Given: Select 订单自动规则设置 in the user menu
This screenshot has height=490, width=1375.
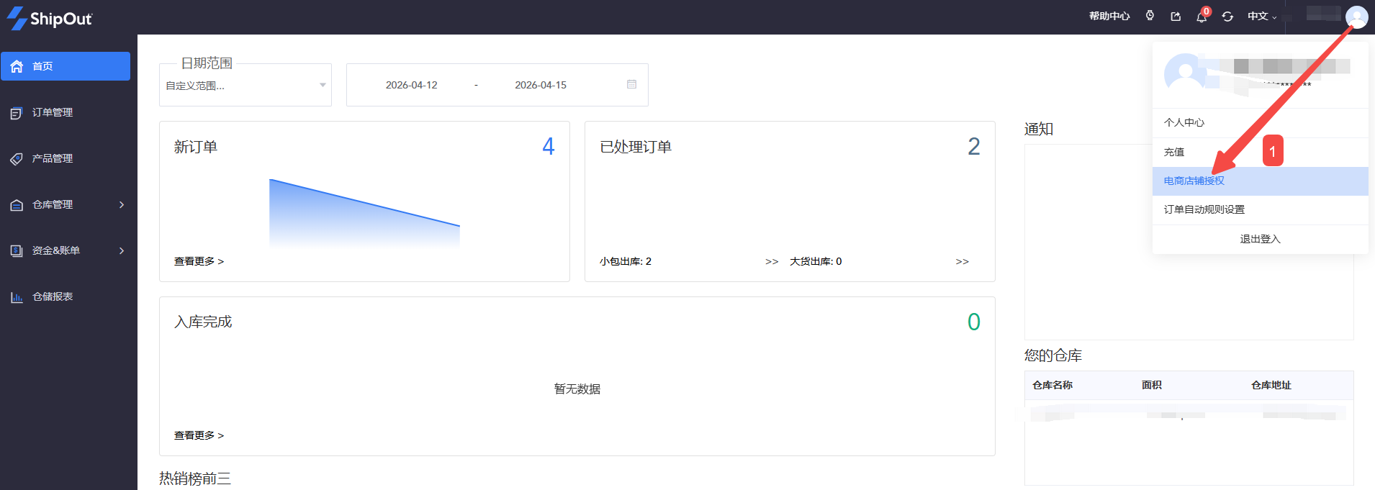Looking at the screenshot, I should click(1204, 209).
